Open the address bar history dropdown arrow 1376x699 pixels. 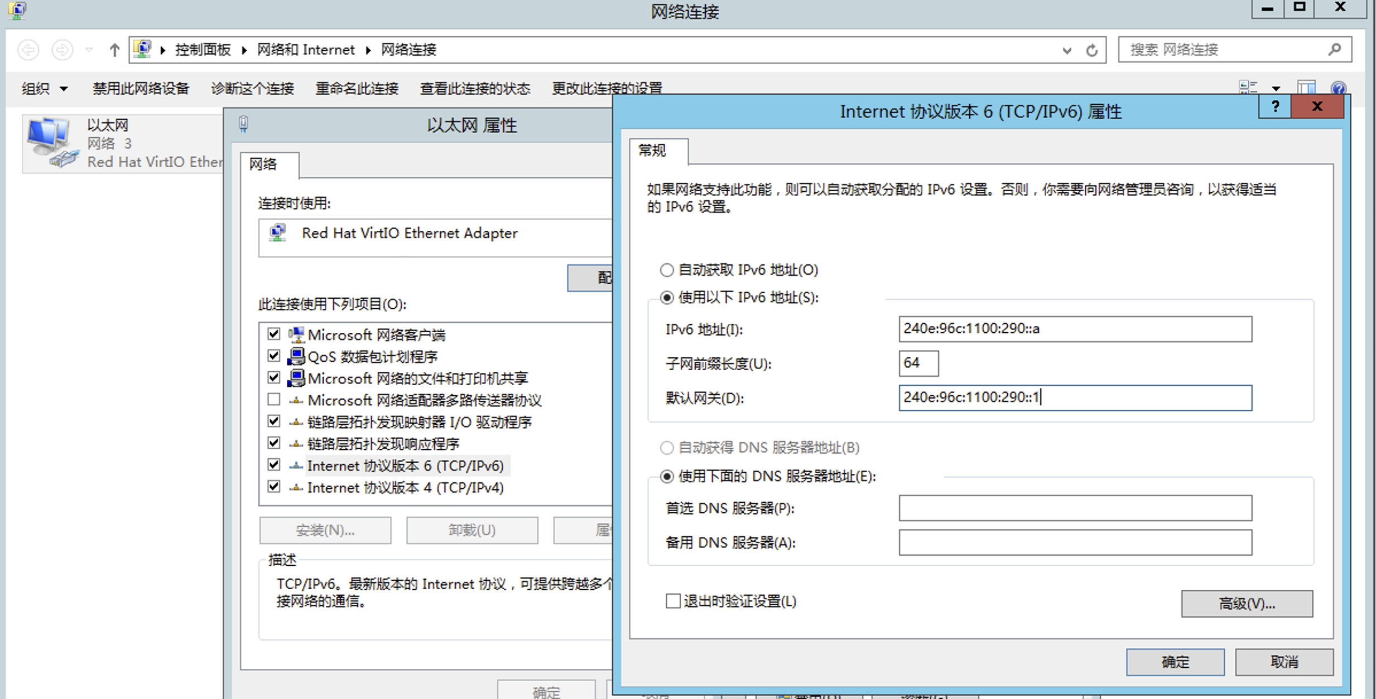(x=1067, y=50)
